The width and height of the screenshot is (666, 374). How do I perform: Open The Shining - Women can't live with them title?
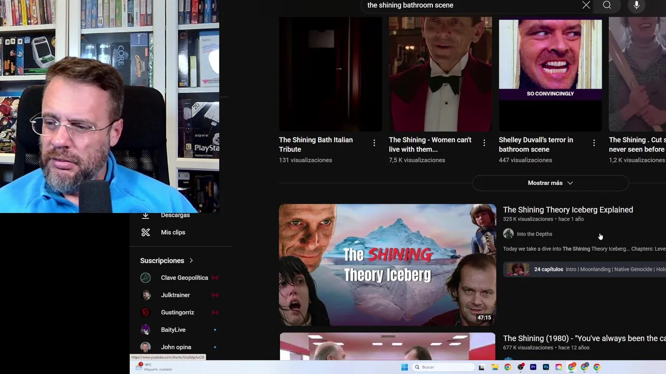[430, 144]
